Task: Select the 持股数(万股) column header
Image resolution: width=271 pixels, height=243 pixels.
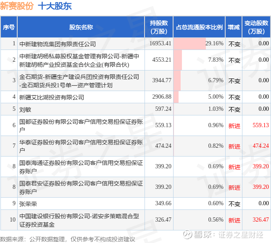Action: (x=159, y=27)
